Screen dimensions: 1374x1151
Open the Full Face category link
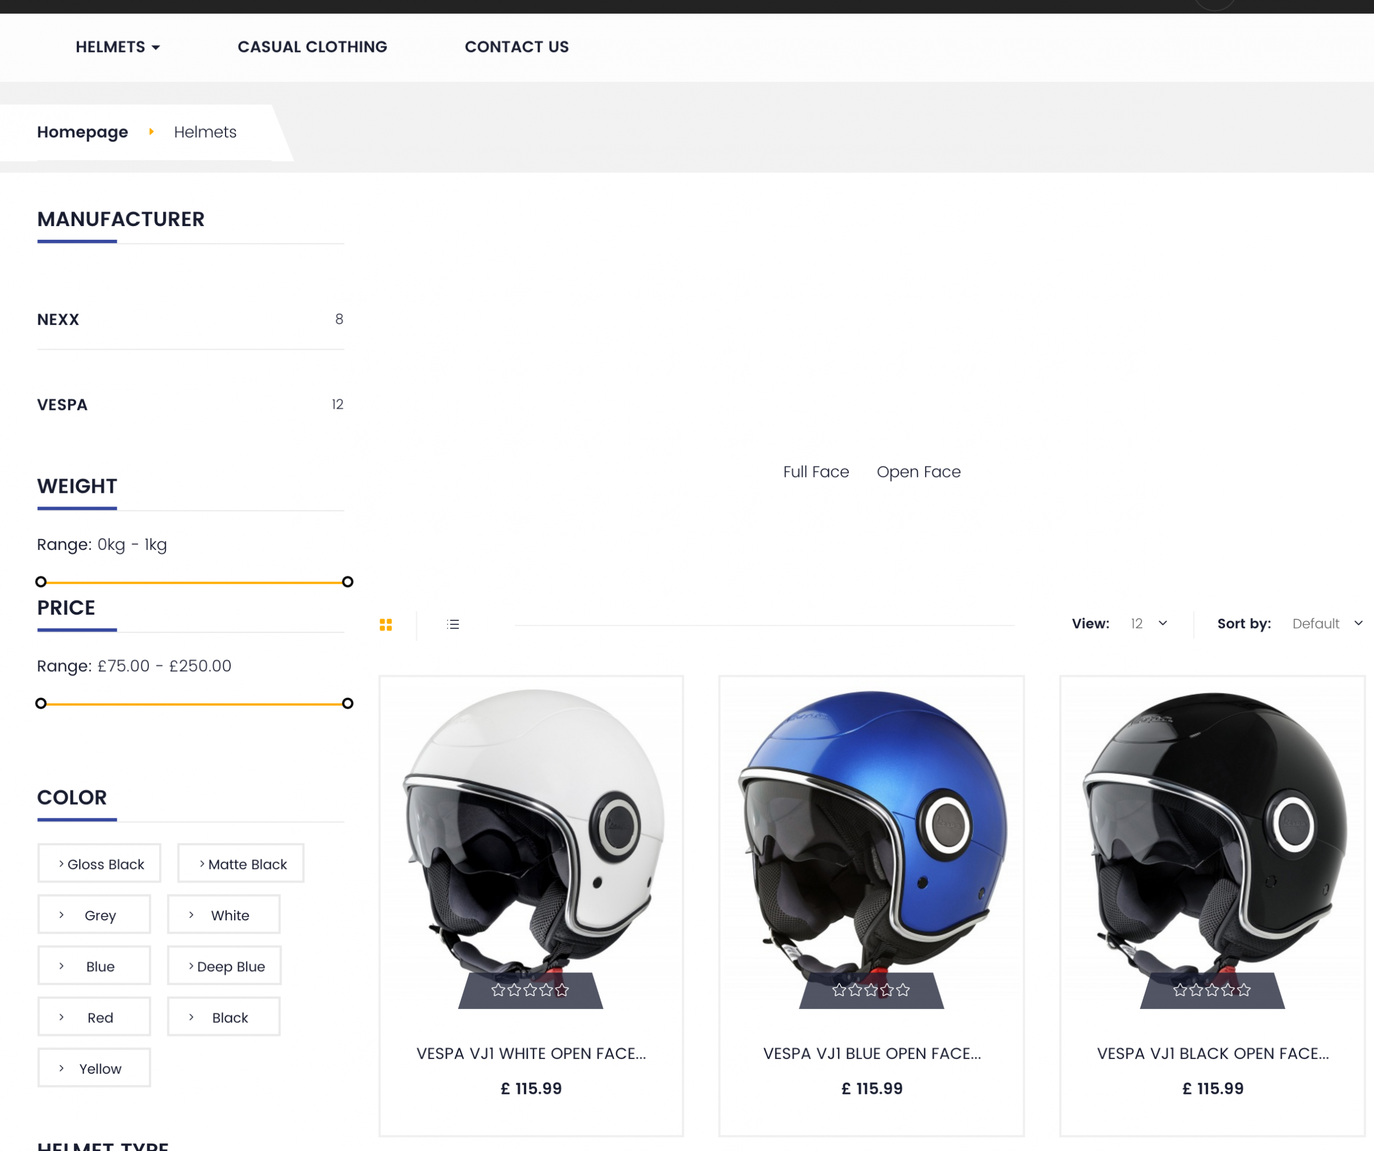(x=816, y=472)
